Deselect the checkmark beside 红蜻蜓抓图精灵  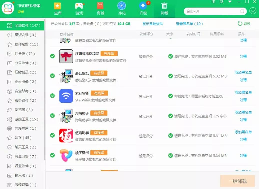coord(52,56)
